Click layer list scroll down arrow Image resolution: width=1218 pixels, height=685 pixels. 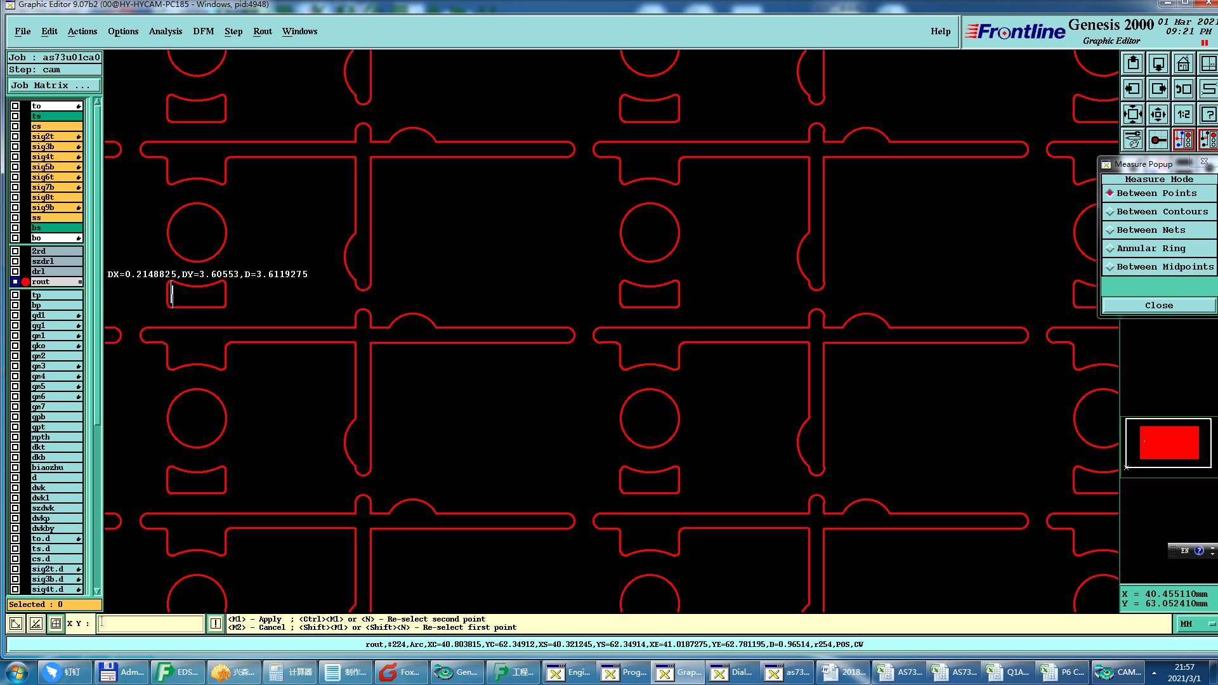(97, 591)
